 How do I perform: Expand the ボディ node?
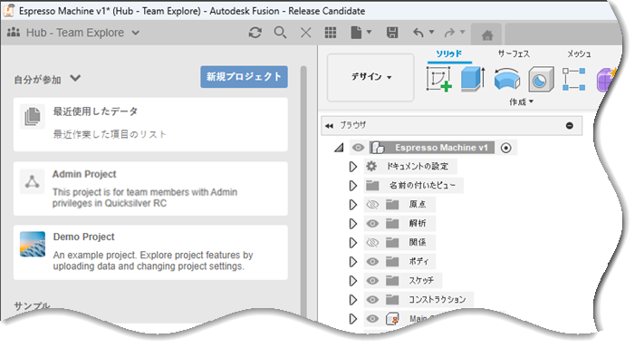(x=353, y=261)
